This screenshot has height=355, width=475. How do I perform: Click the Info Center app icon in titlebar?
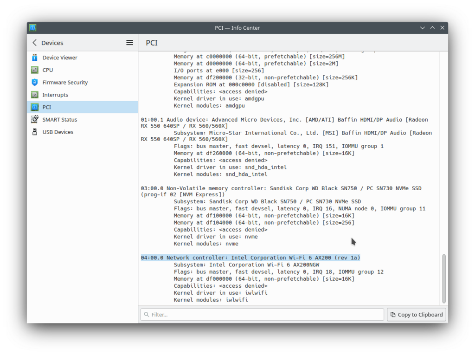click(x=33, y=28)
